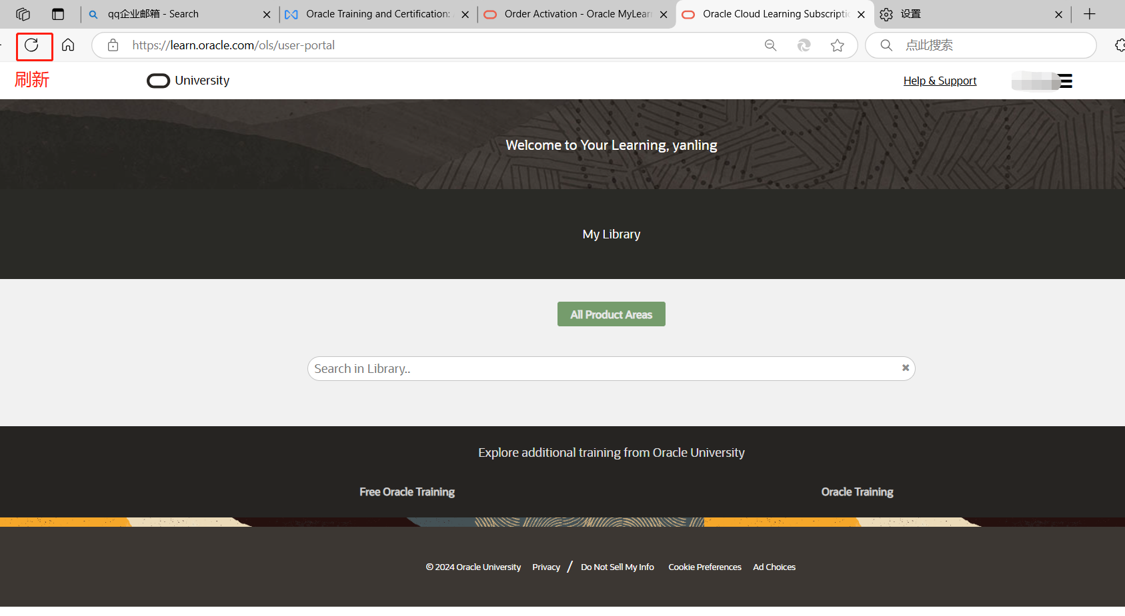
Task: Click the Explore additional training text
Action: [x=612, y=453]
